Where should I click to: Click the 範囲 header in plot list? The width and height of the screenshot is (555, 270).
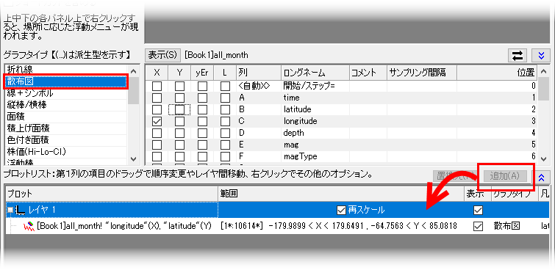(x=341, y=194)
